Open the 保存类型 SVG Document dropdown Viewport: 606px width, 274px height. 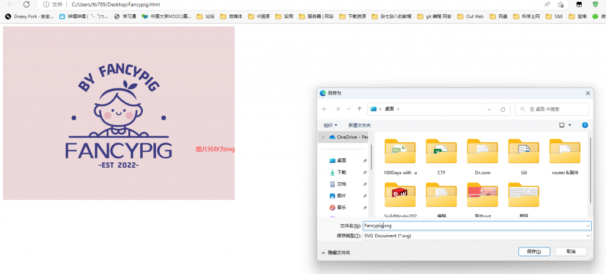click(x=477, y=236)
